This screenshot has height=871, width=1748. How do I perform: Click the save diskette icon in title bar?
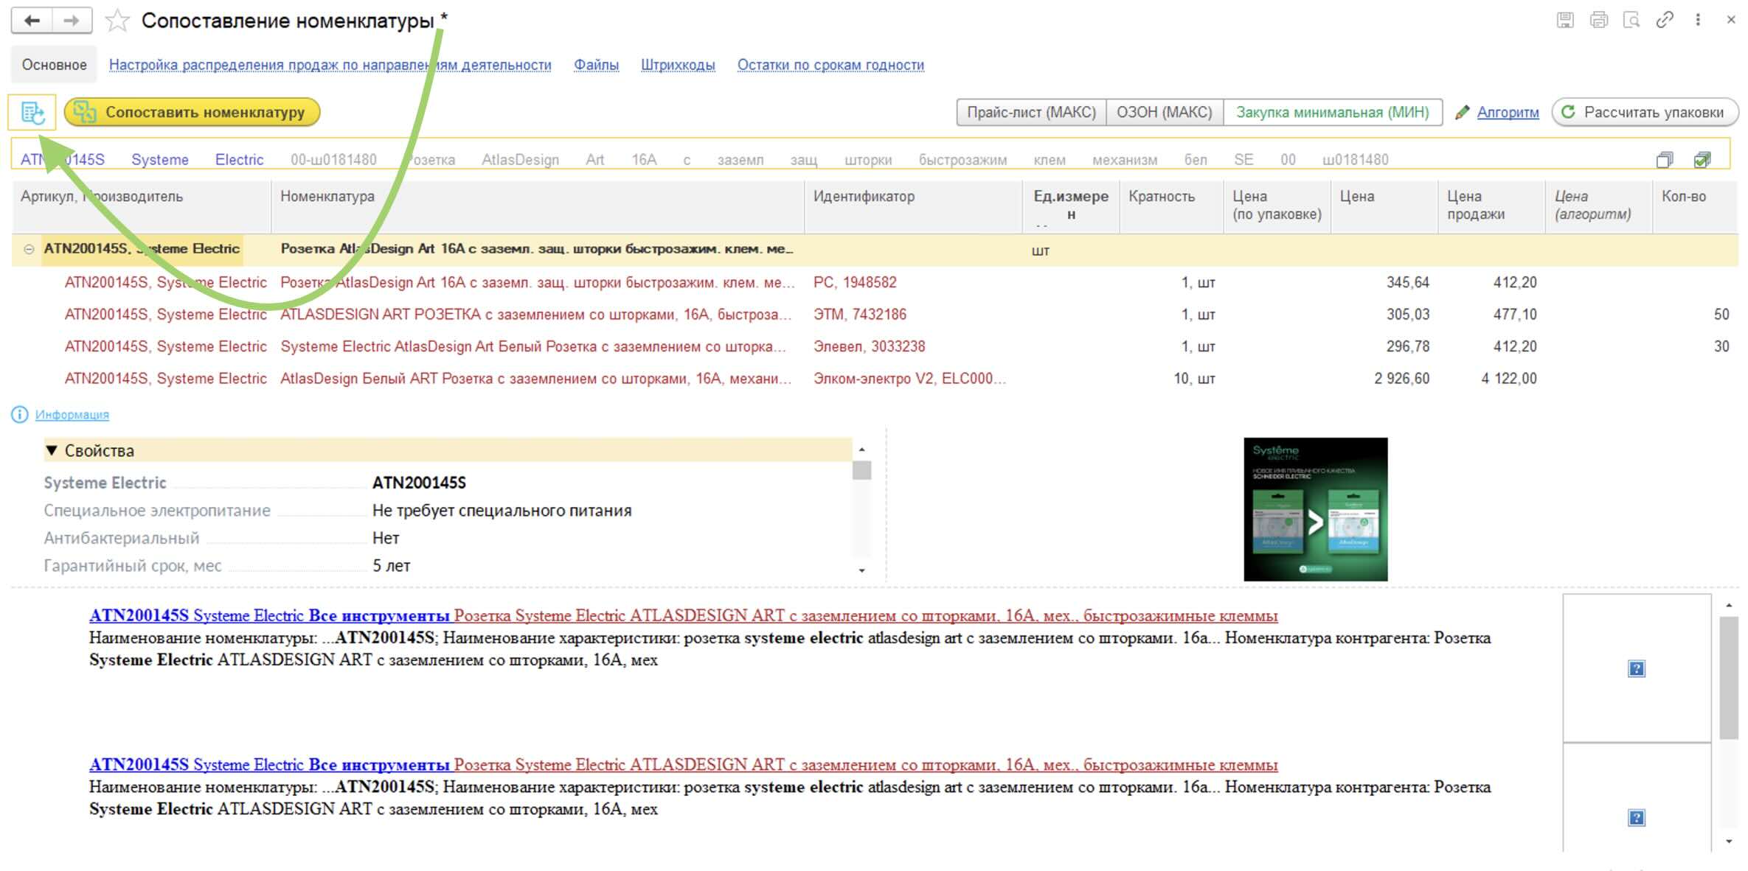1565,20
